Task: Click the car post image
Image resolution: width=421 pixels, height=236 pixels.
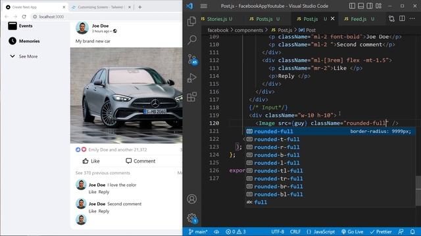Action: [x=126, y=96]
